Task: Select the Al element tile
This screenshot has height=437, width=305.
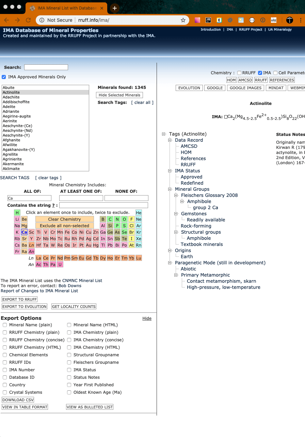Action: point(103,225)
